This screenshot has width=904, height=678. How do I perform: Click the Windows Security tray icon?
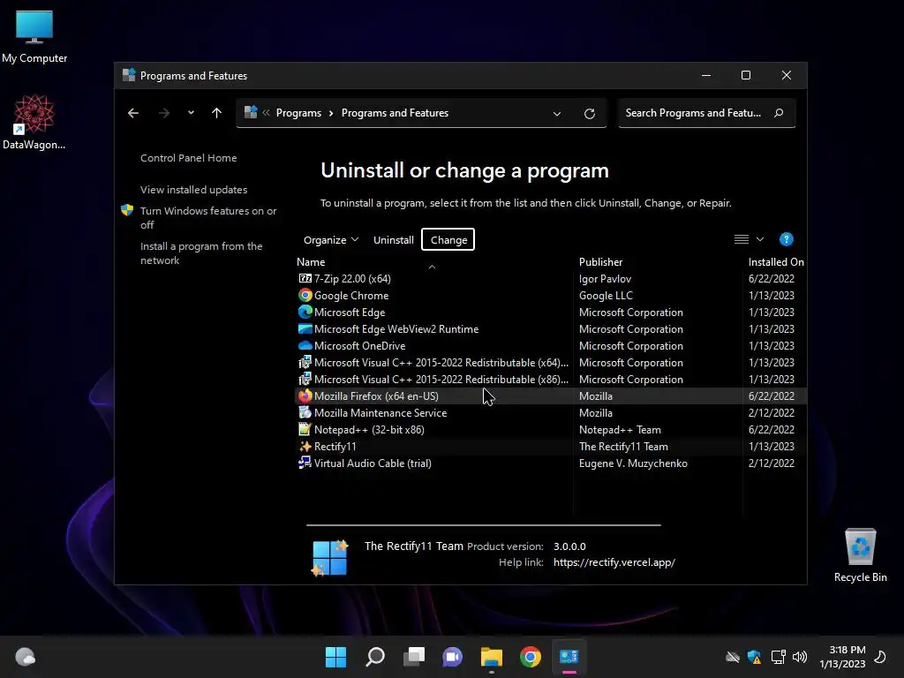click(754, 657)
